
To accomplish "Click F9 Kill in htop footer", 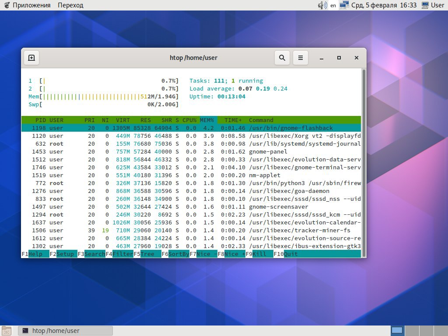I will (259, 254).
